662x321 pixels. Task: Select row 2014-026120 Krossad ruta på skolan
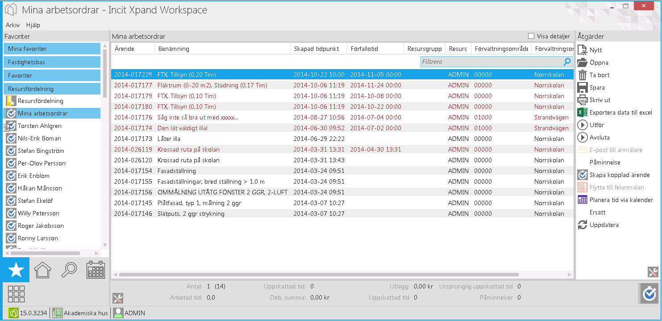[x=342, y=160]
